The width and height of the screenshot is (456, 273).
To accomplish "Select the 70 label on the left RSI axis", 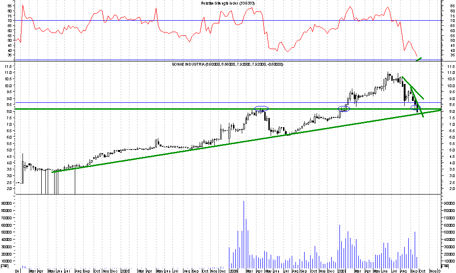I will (10, 21).
